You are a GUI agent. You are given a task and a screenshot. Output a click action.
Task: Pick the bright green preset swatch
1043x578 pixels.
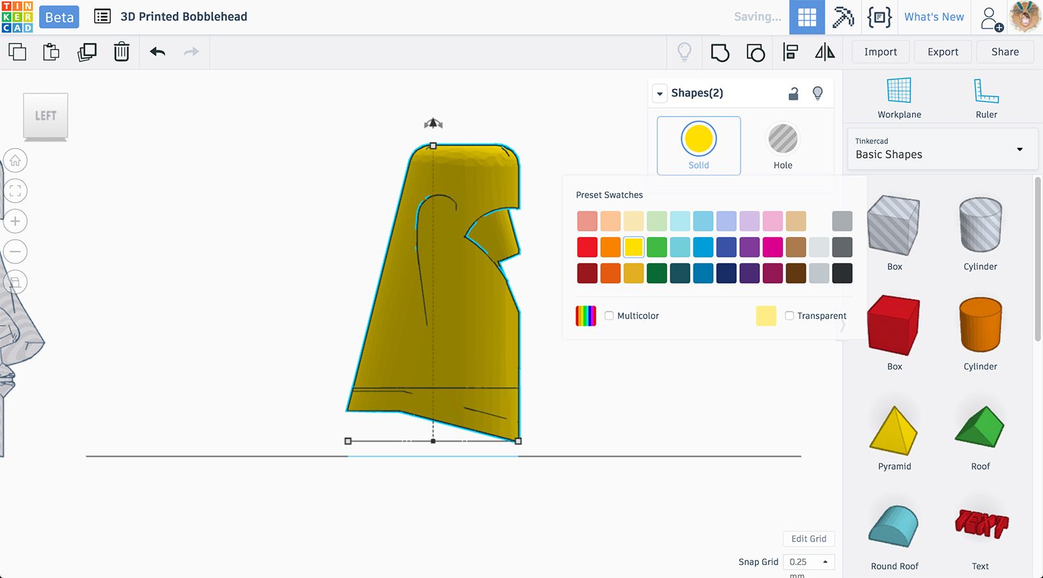point(656,247)
